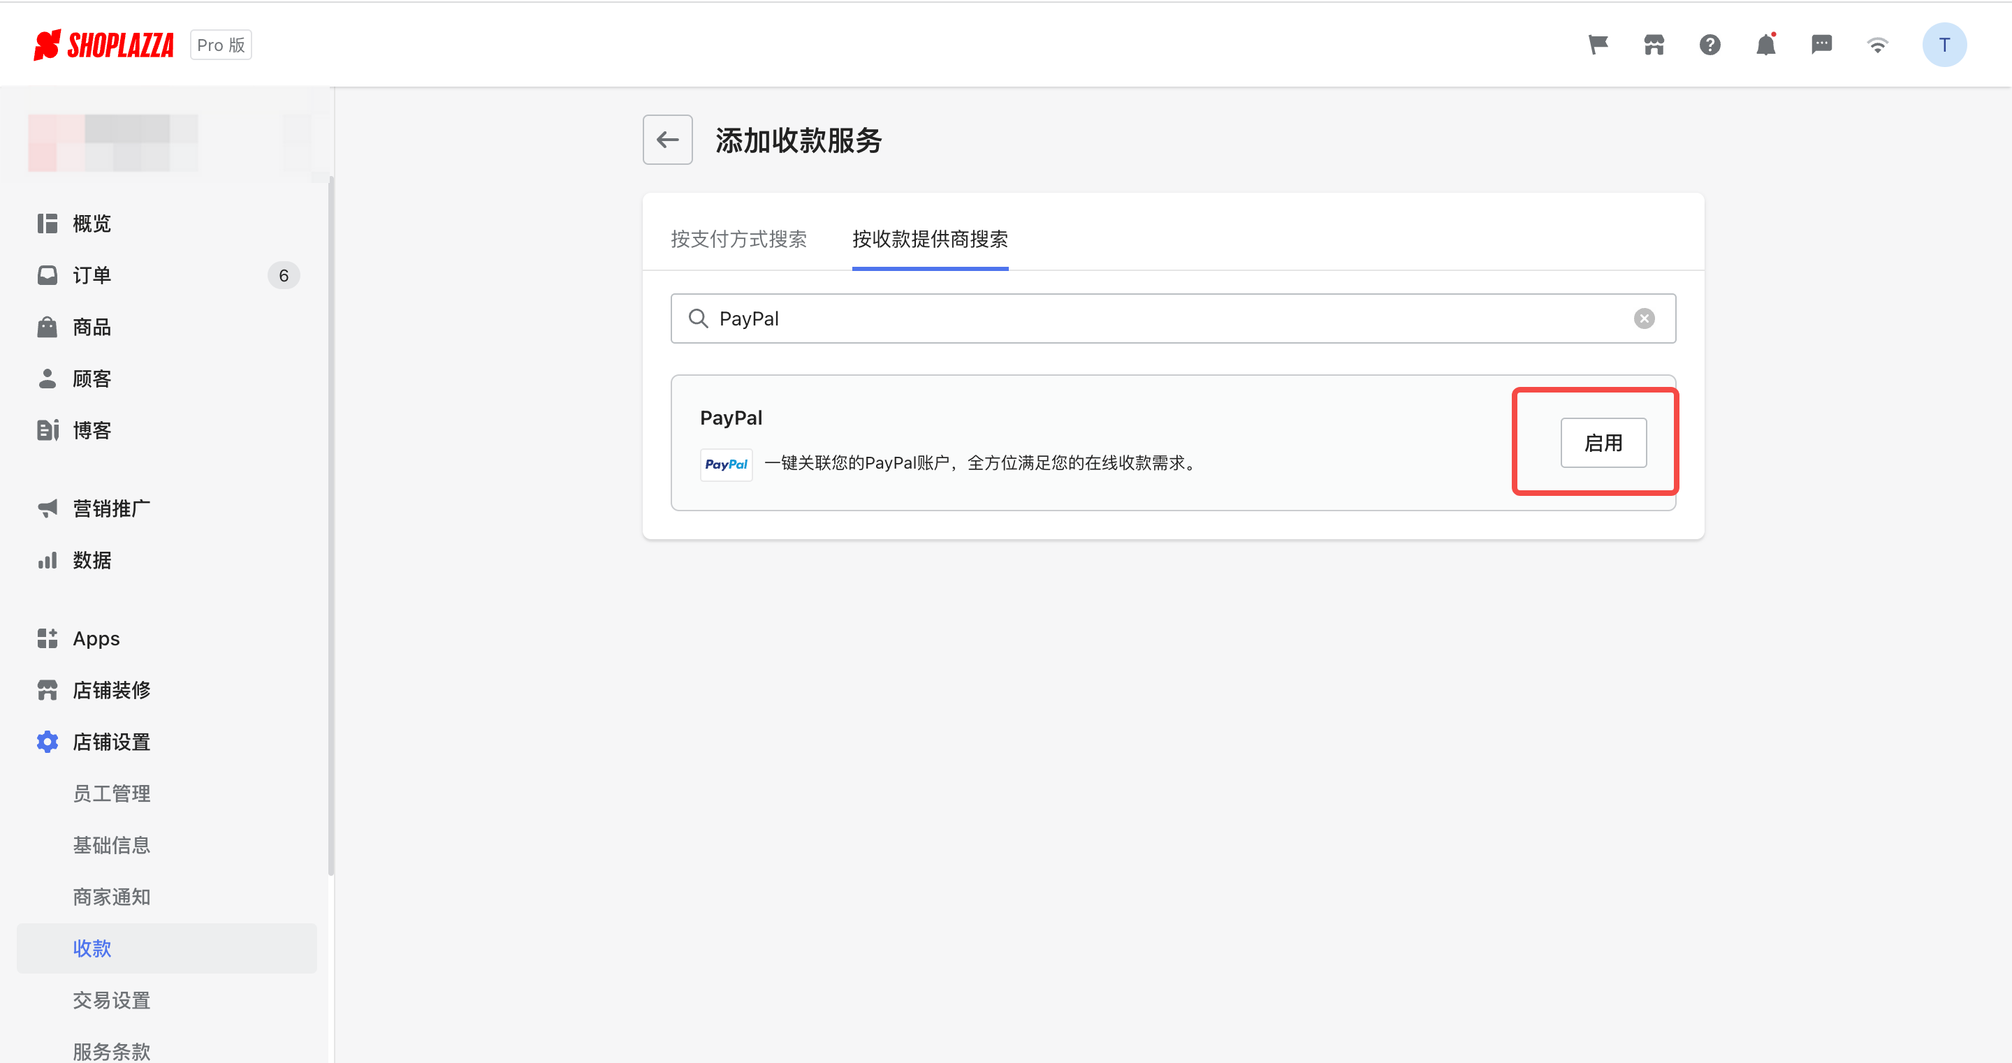Open the storefront icon in header

tap(1654, 45)
